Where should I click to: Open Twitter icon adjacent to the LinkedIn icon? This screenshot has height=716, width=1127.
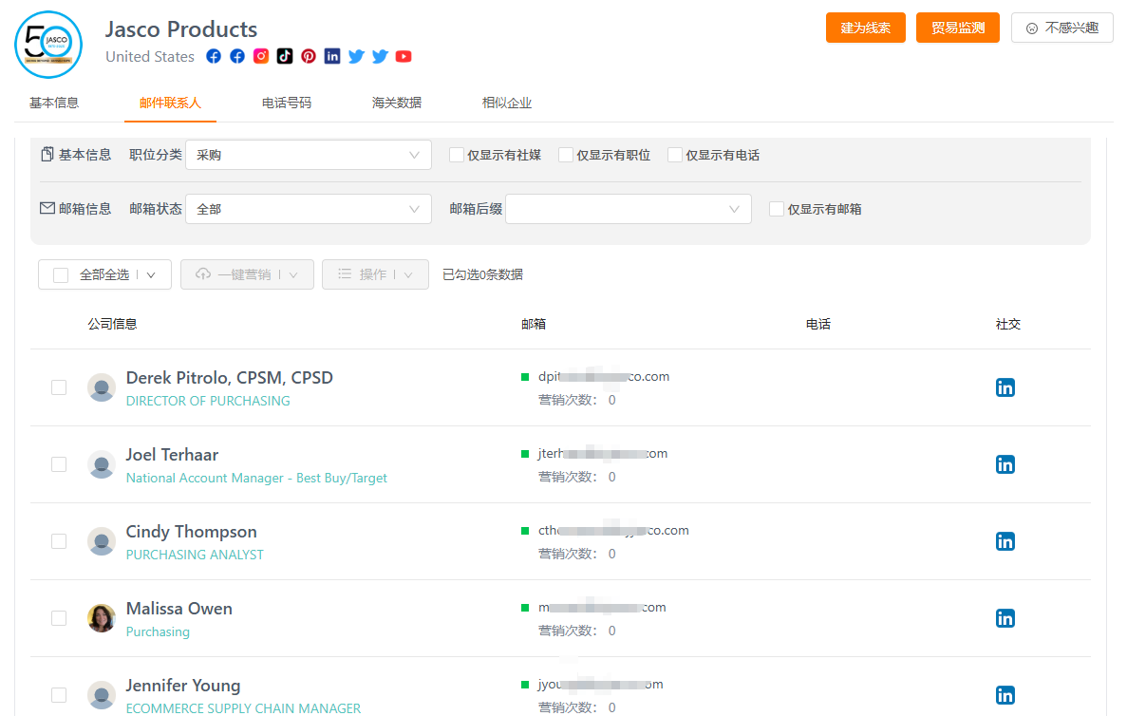[356, 56]
